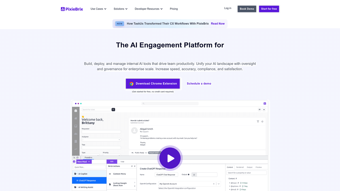Screen dimensions: 340x191
Task: Open the Solutions dropdown menu
Action: [x=121, y=9]
